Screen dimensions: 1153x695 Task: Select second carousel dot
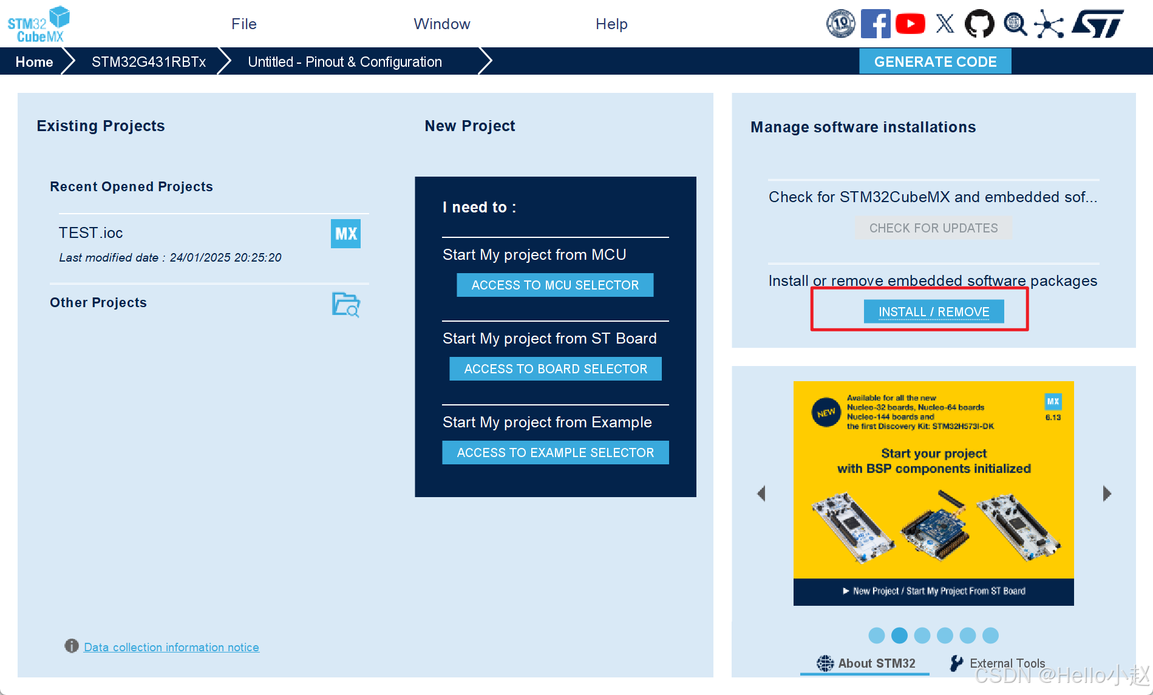[x=899, y=636]
